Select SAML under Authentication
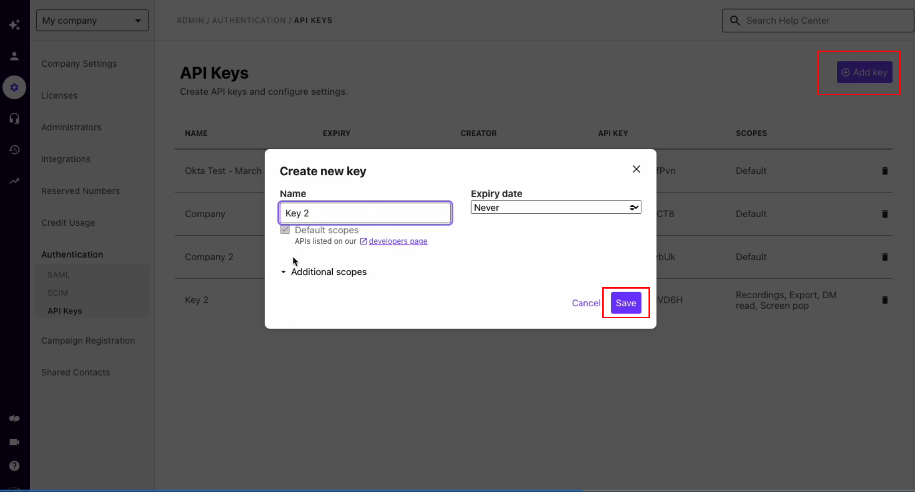This screenshot has width=915, height=492. 59,275
